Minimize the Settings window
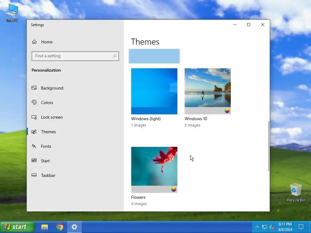 point(235,25)
